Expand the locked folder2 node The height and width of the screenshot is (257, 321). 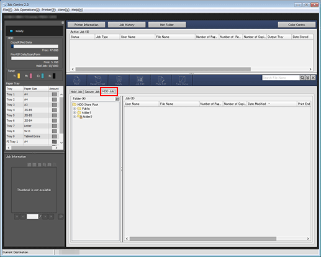[x=75, y=117]
